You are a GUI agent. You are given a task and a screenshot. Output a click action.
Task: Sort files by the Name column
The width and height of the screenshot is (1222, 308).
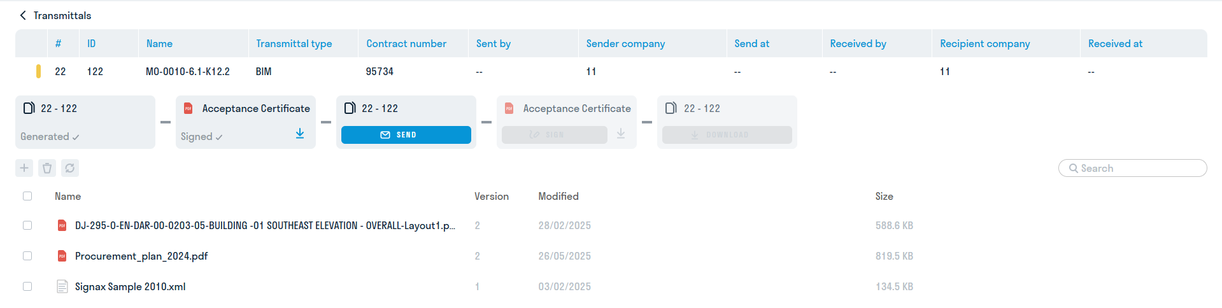click(67, 196)
